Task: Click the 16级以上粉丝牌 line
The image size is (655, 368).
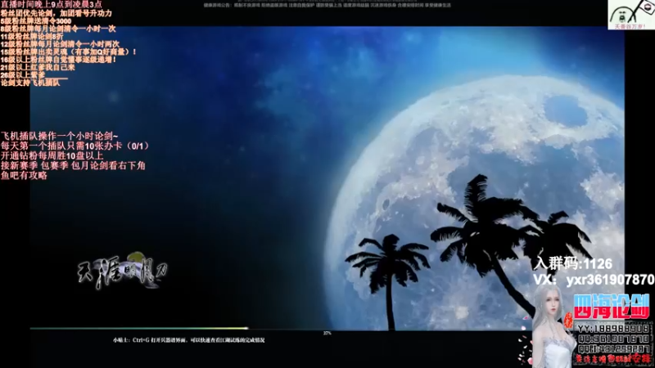Action: point(58,60)
